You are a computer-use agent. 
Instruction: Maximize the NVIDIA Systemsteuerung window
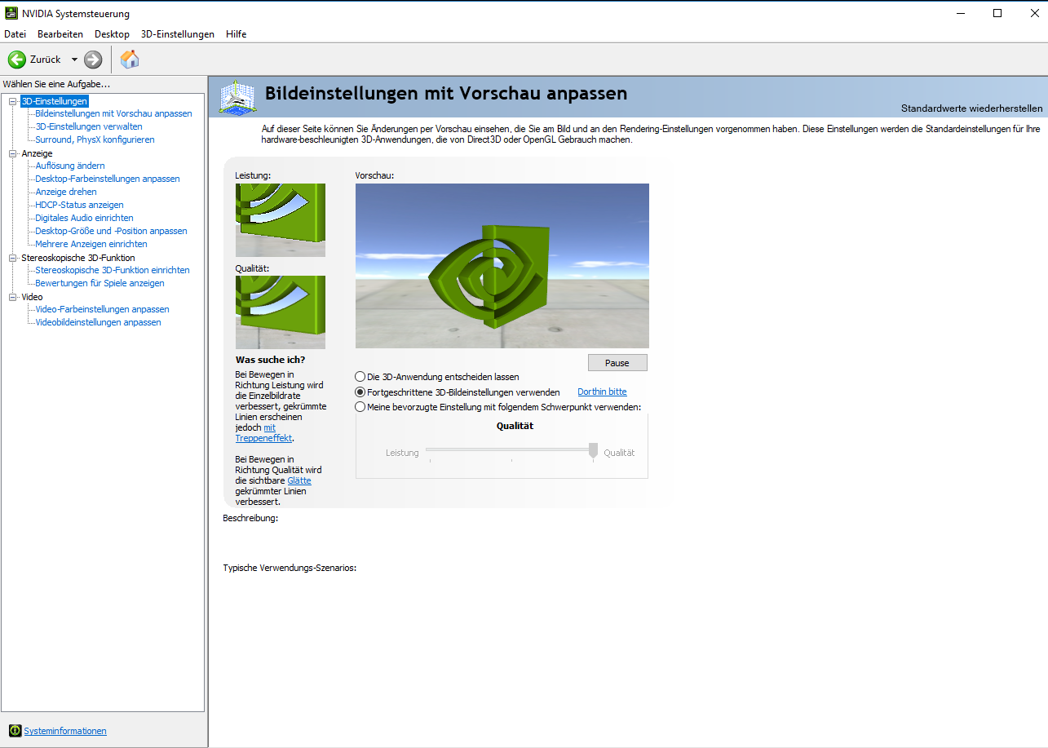[x=997, y=13]
